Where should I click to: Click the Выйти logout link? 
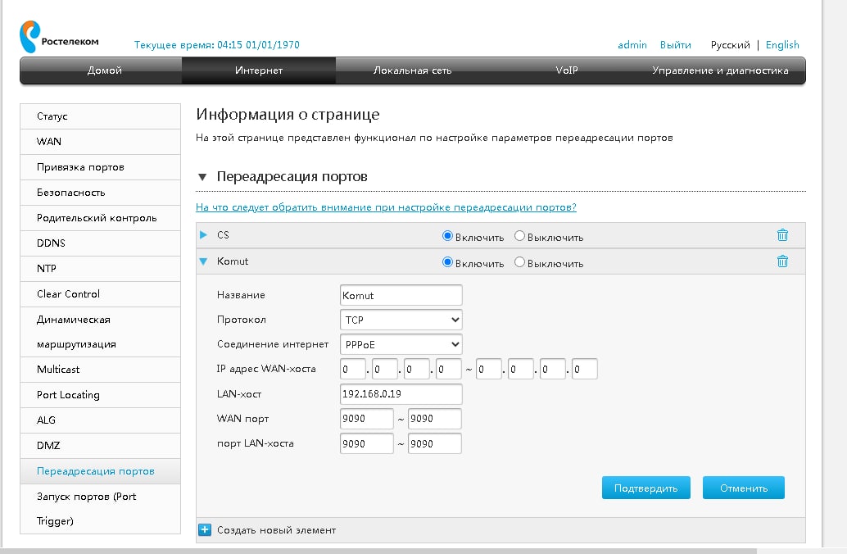(x=675, y=45)
